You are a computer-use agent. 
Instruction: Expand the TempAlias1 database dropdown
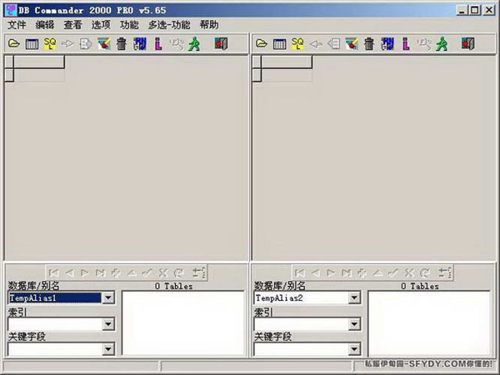[108, 297]
